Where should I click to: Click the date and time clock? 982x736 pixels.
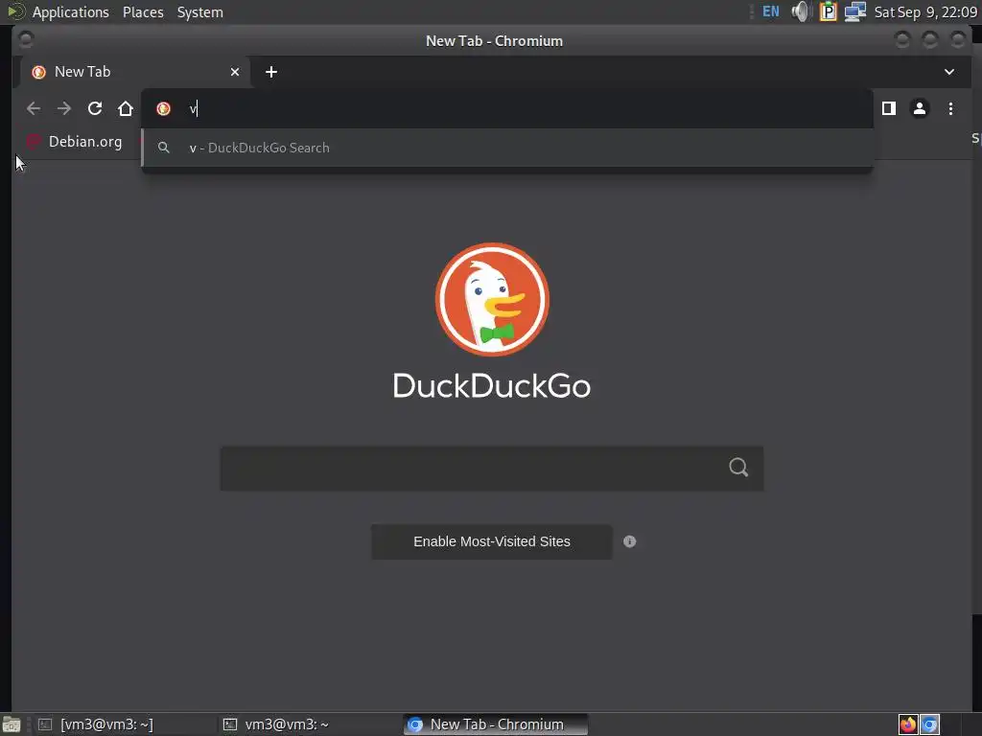point(925,12)
